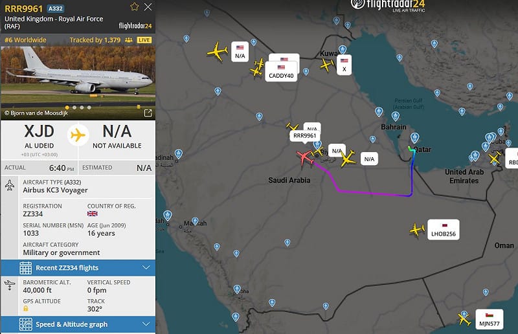Screen dimensions: 518x334
Task: Click the large yellow aircraft labeled N/A top-left
Action: pos(218,51)
